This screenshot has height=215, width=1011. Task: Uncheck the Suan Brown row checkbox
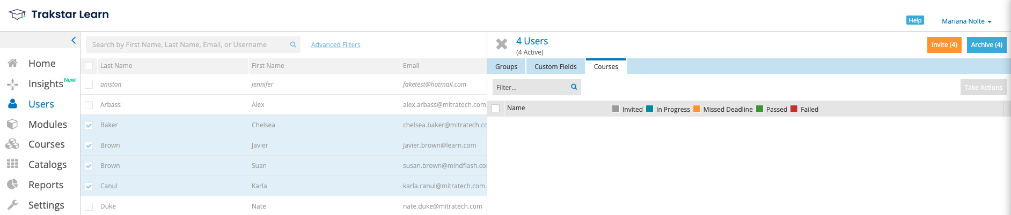coord(89,166)
